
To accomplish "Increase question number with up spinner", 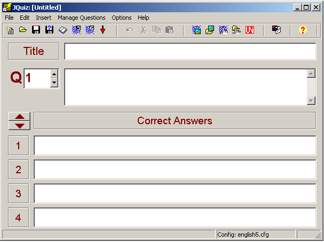I will [54, 74].
